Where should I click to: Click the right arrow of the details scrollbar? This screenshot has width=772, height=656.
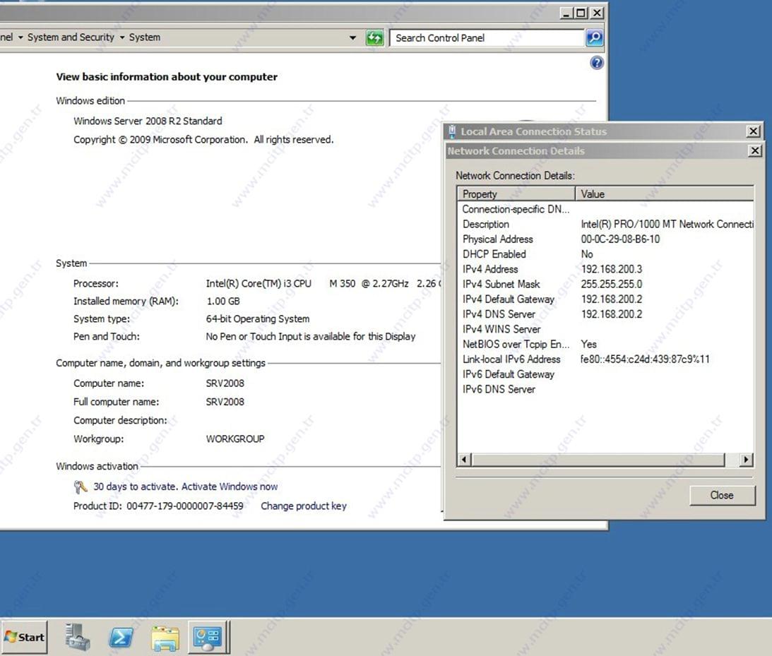(x=746, y=460)
